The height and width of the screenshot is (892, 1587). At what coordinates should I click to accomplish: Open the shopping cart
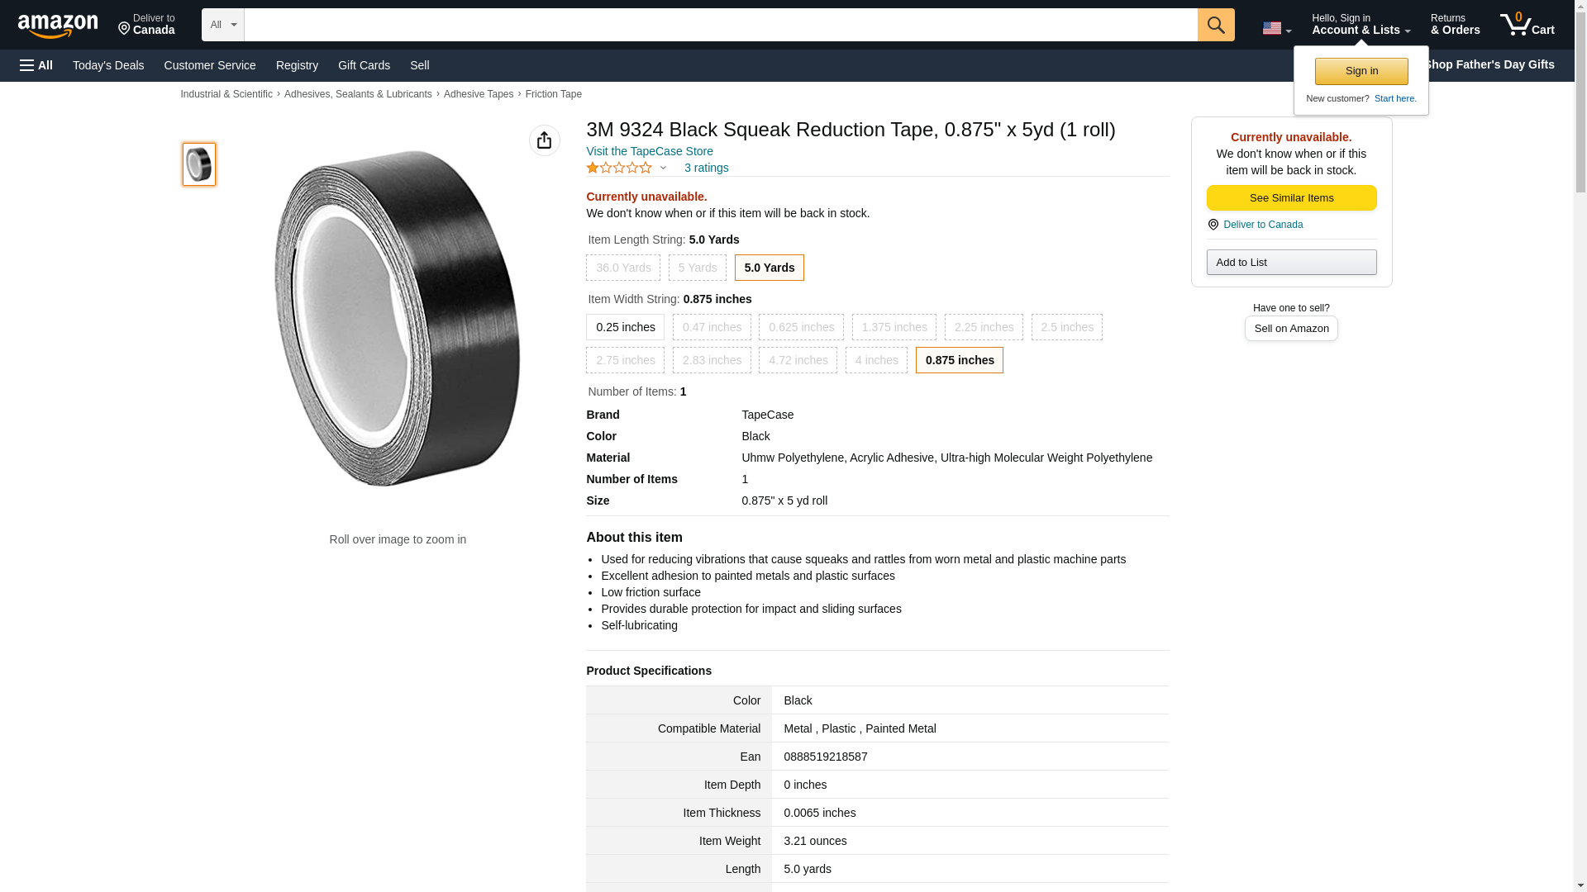(x=1527, y=25)
